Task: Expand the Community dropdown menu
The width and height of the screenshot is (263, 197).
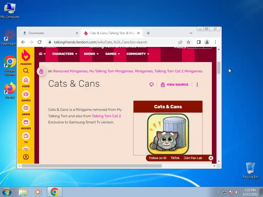Action: (x=138, y=54)
